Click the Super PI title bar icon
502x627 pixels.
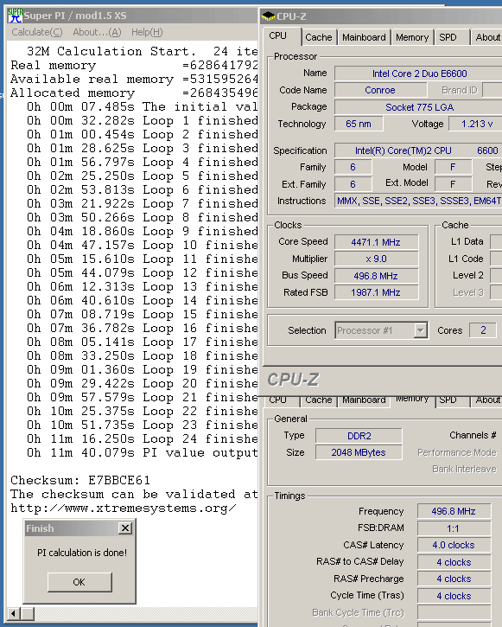[x=15, y=16]
